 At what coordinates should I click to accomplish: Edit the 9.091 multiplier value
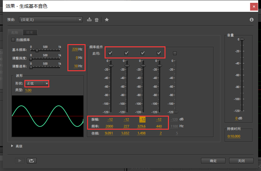tap(109, 133)
